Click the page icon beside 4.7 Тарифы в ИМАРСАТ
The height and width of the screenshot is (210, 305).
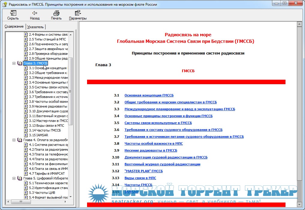click(x=26, y=173)
